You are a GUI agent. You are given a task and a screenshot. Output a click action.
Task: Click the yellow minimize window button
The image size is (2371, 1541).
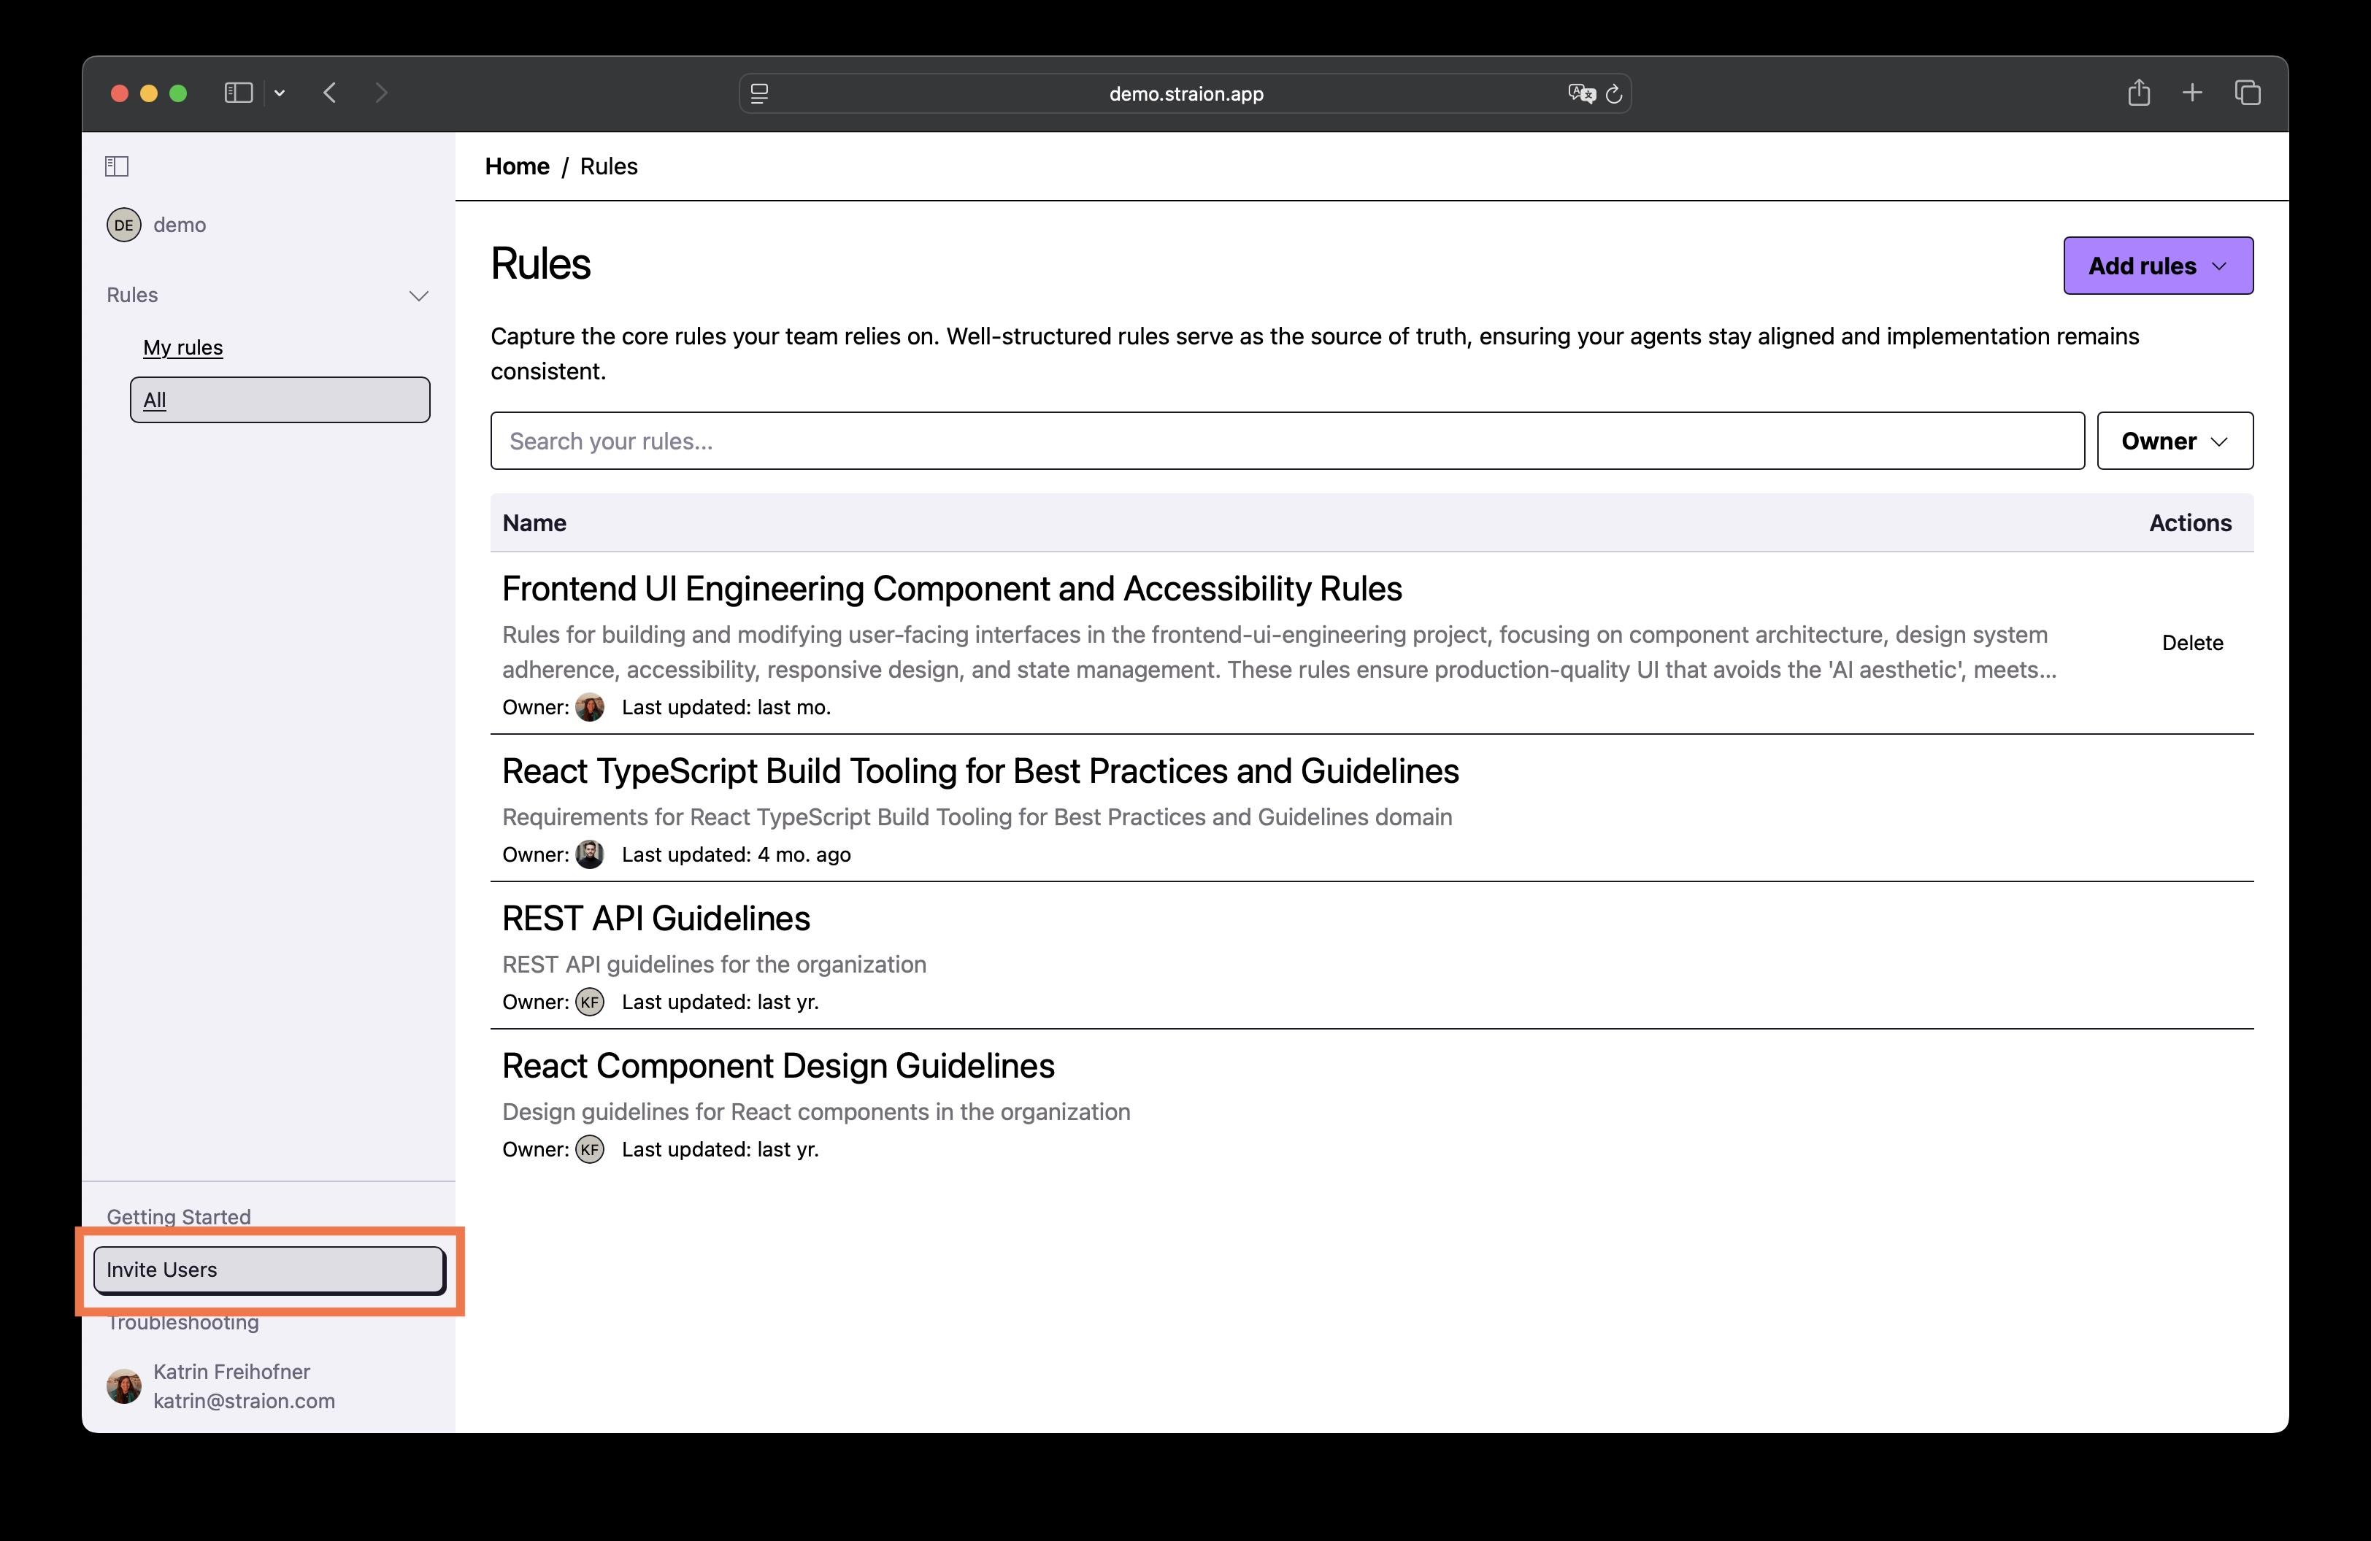tap(148, 93)
